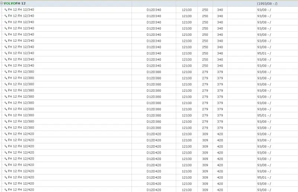The height and width of the screenshot is (192, 298).
Task: Select the VOLVO FH 12 header row
Action: [x=149, y=3]
